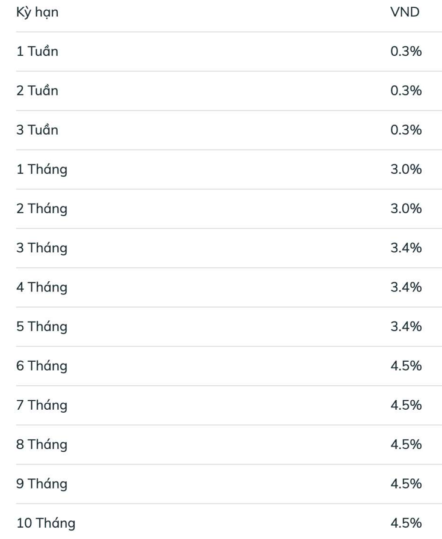442x539 pixels.
Task: Click the 0.3% rate for 1 Tuần
Action: 406,52
